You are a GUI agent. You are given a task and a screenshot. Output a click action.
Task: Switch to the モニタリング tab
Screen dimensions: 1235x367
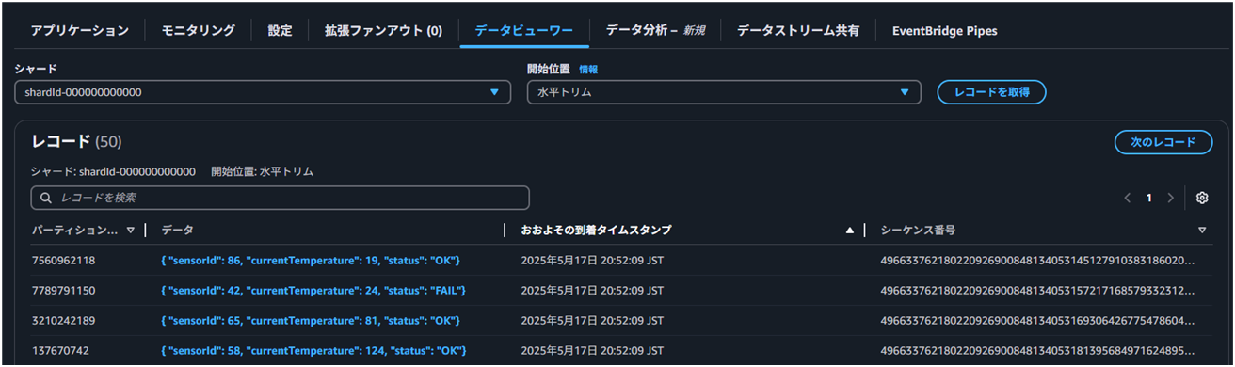tap(198, 30)
